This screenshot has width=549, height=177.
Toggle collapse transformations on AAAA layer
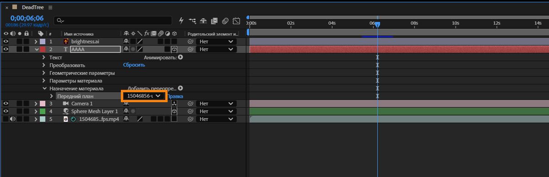point(133,49)
